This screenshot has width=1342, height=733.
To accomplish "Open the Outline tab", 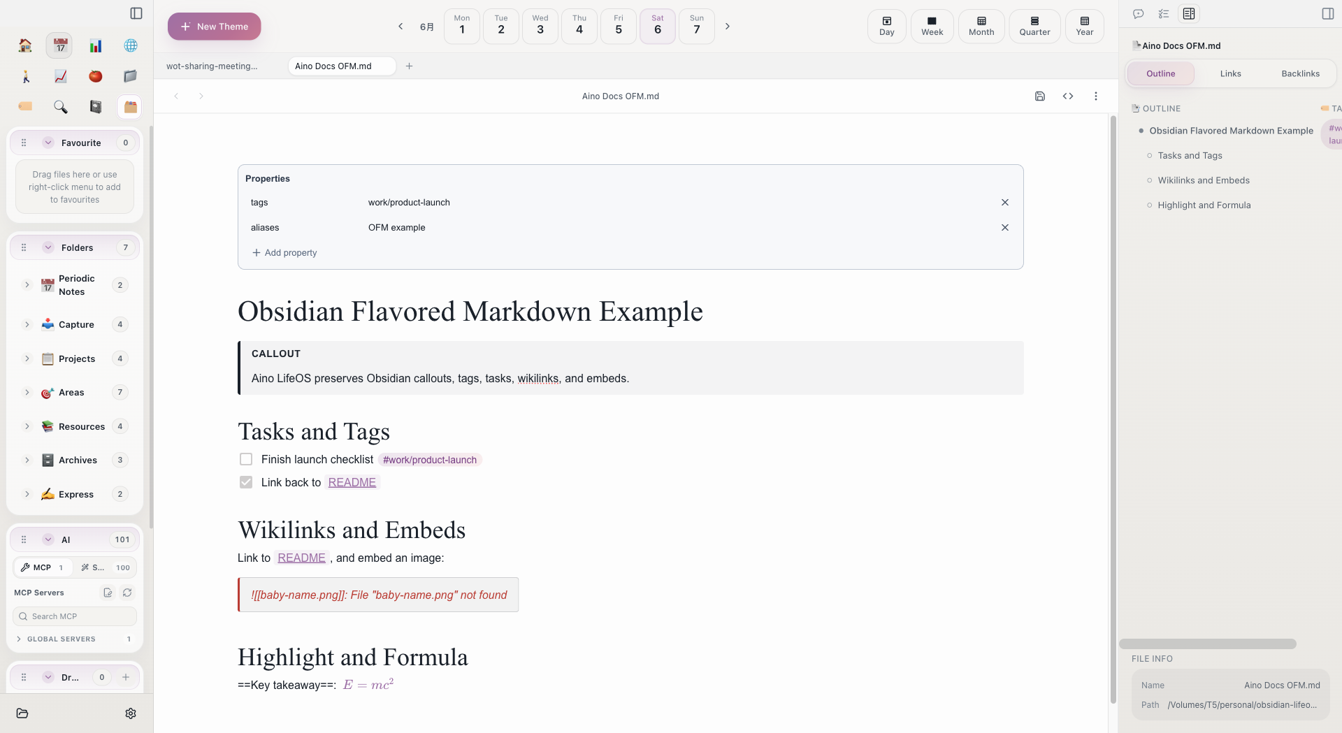I will pyautogui.click(x=1160, y=73).
